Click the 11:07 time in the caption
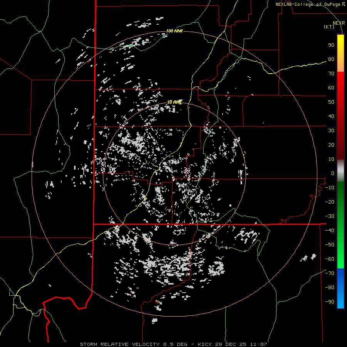 click(259, 344)
